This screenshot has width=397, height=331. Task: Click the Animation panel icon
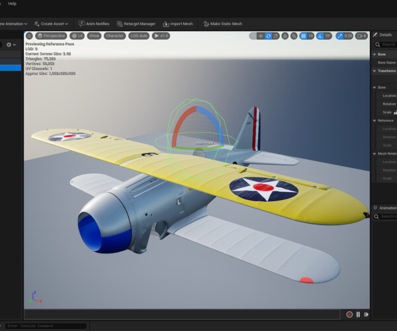(x=375, y=208)
